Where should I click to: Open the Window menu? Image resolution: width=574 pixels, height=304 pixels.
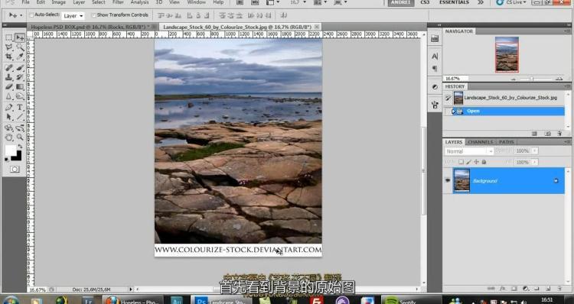pyautogui.click(x=197, y=2)
